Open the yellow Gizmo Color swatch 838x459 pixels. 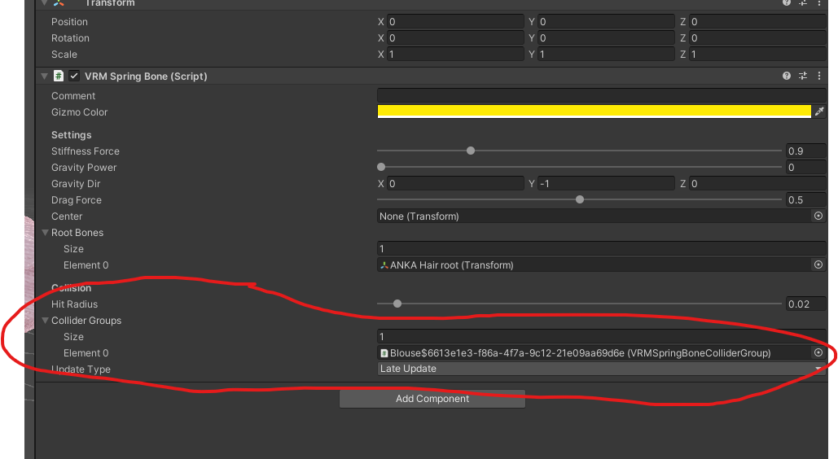pos(594,111)
